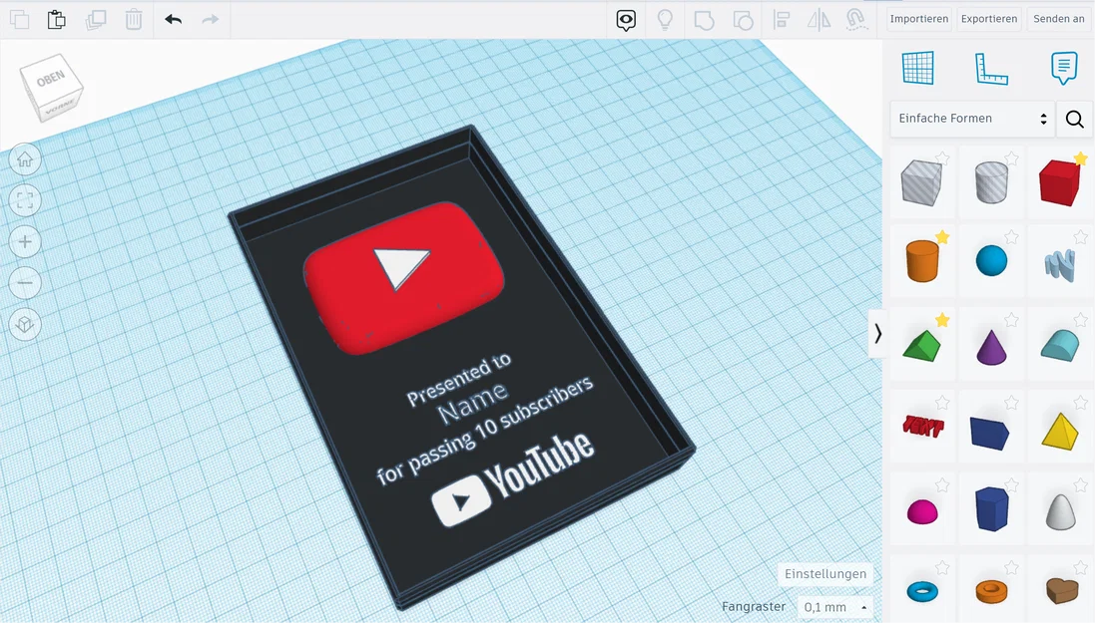Open the shape search magnifier
The height and width of the screenshot is (623, 1095).
pyautogui.click(x=1074, y=119)
